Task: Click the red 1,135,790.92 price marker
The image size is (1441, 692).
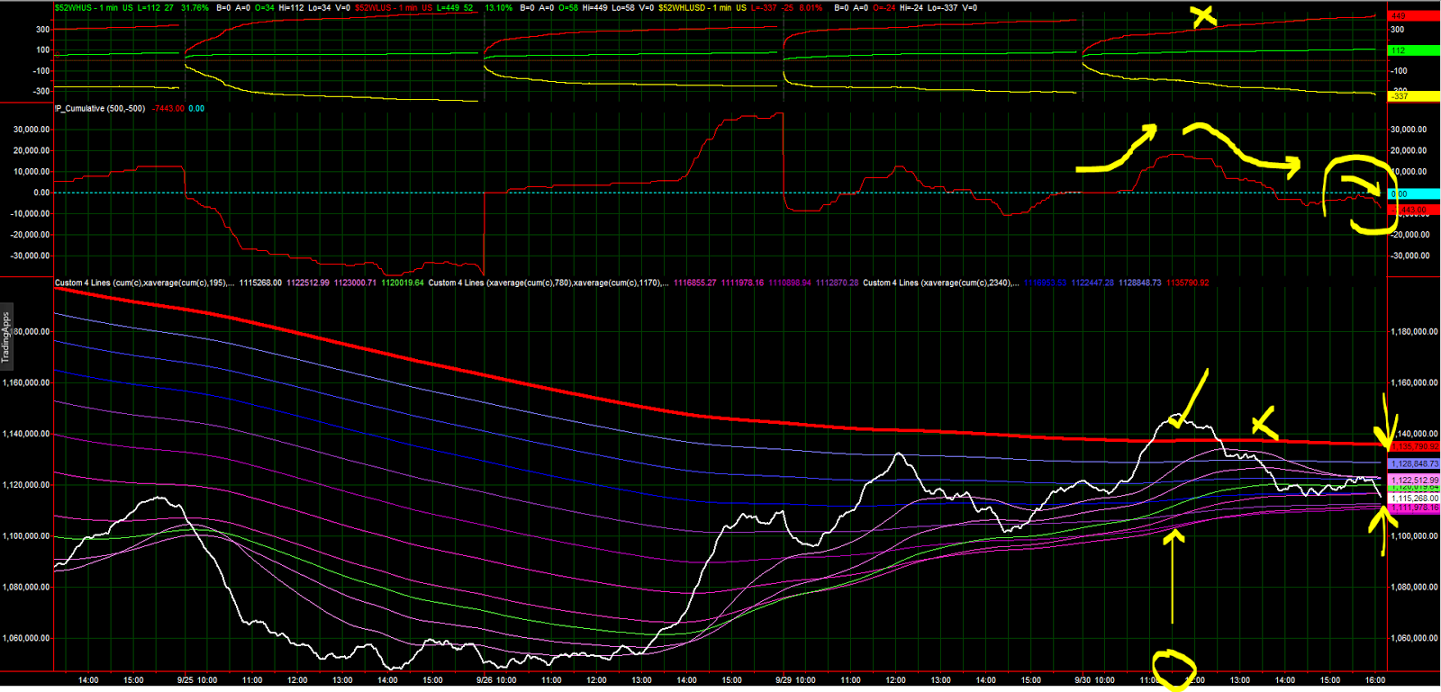Action: coord(1414,446)
